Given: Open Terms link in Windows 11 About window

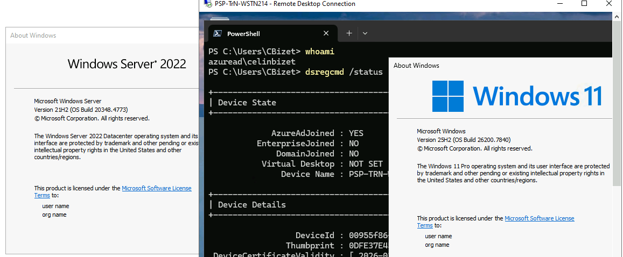Looking at the screenshot, I should [425, 225].
